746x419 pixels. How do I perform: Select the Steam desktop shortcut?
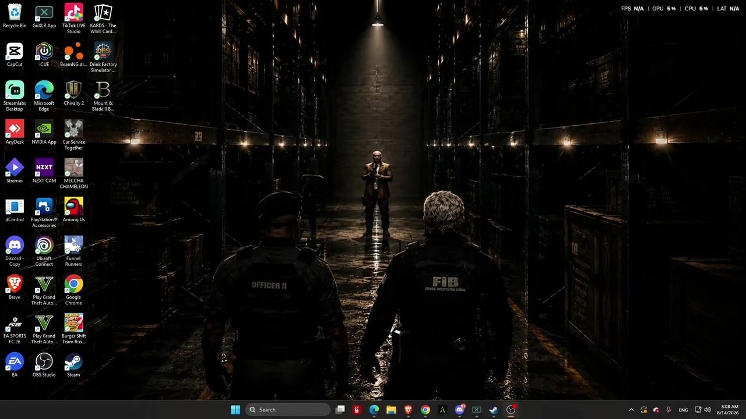(x=73, y=365)
